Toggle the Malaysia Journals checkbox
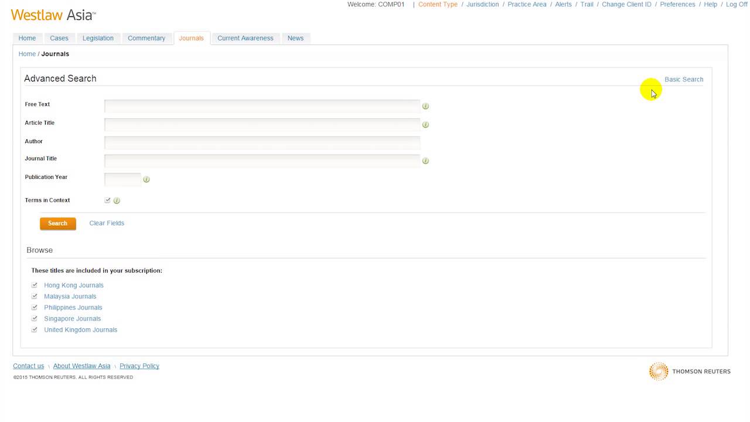Viewport: 750px width, 422px height. pyautogui.click(x=35, y=296)
